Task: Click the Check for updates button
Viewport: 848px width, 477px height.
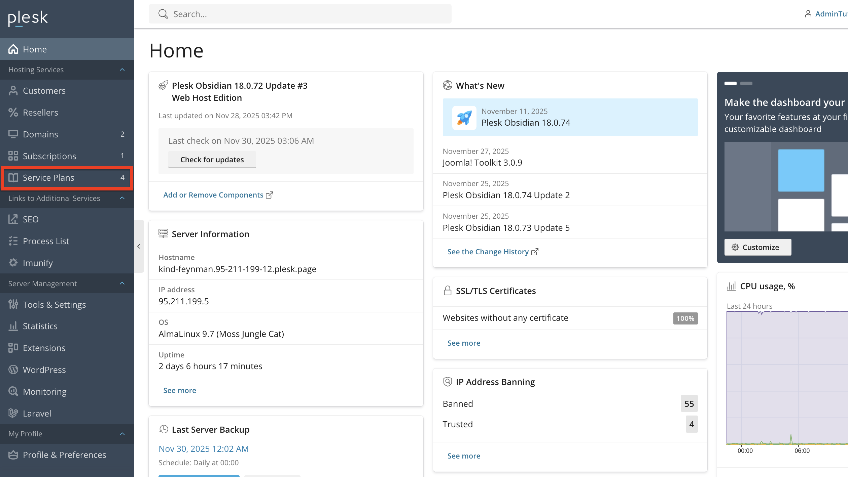Action: tap(212, 160)
